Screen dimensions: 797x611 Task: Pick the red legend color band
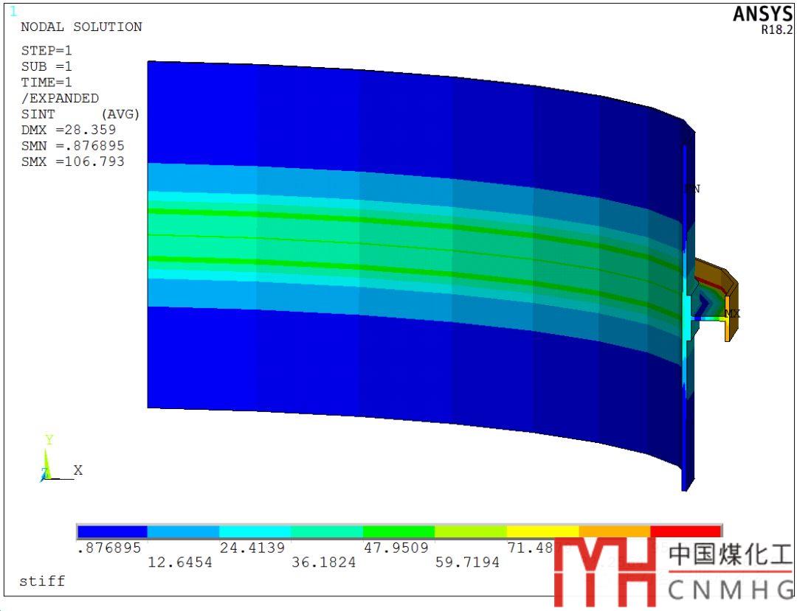[686, 531]
